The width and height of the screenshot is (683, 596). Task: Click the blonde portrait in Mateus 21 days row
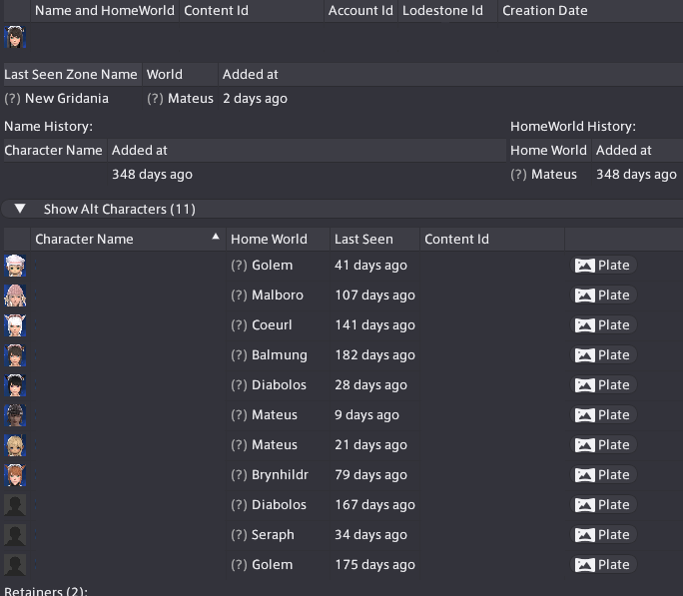(x=15, y=445)
